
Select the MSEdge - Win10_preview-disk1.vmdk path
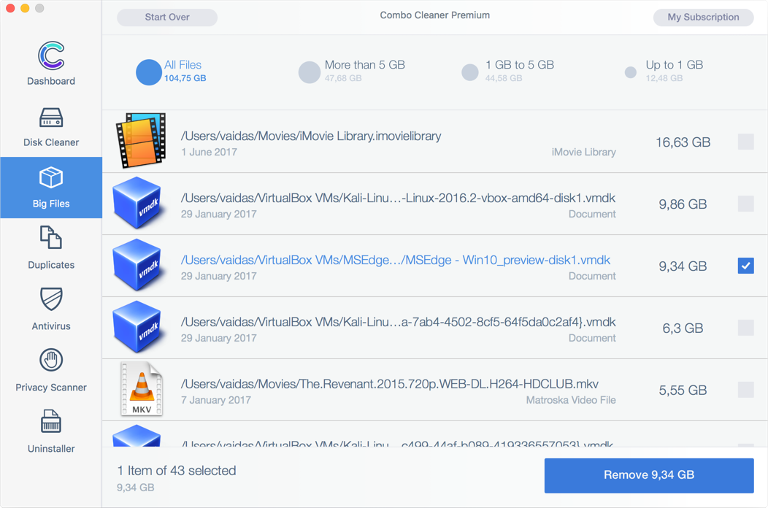pos(396,260)
